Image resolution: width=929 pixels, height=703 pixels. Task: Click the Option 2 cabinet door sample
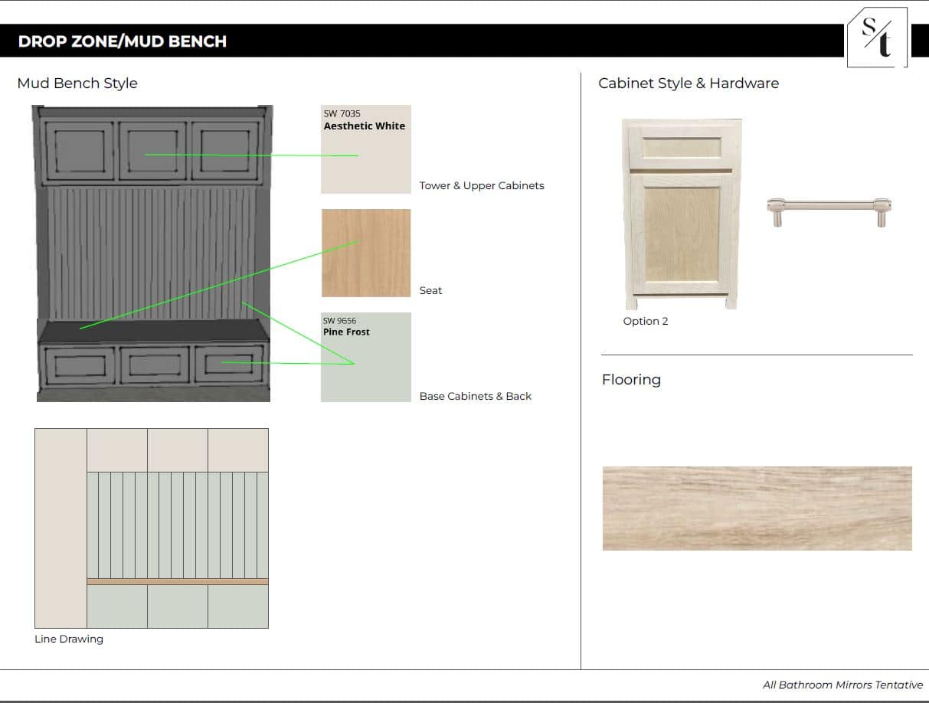681,214
